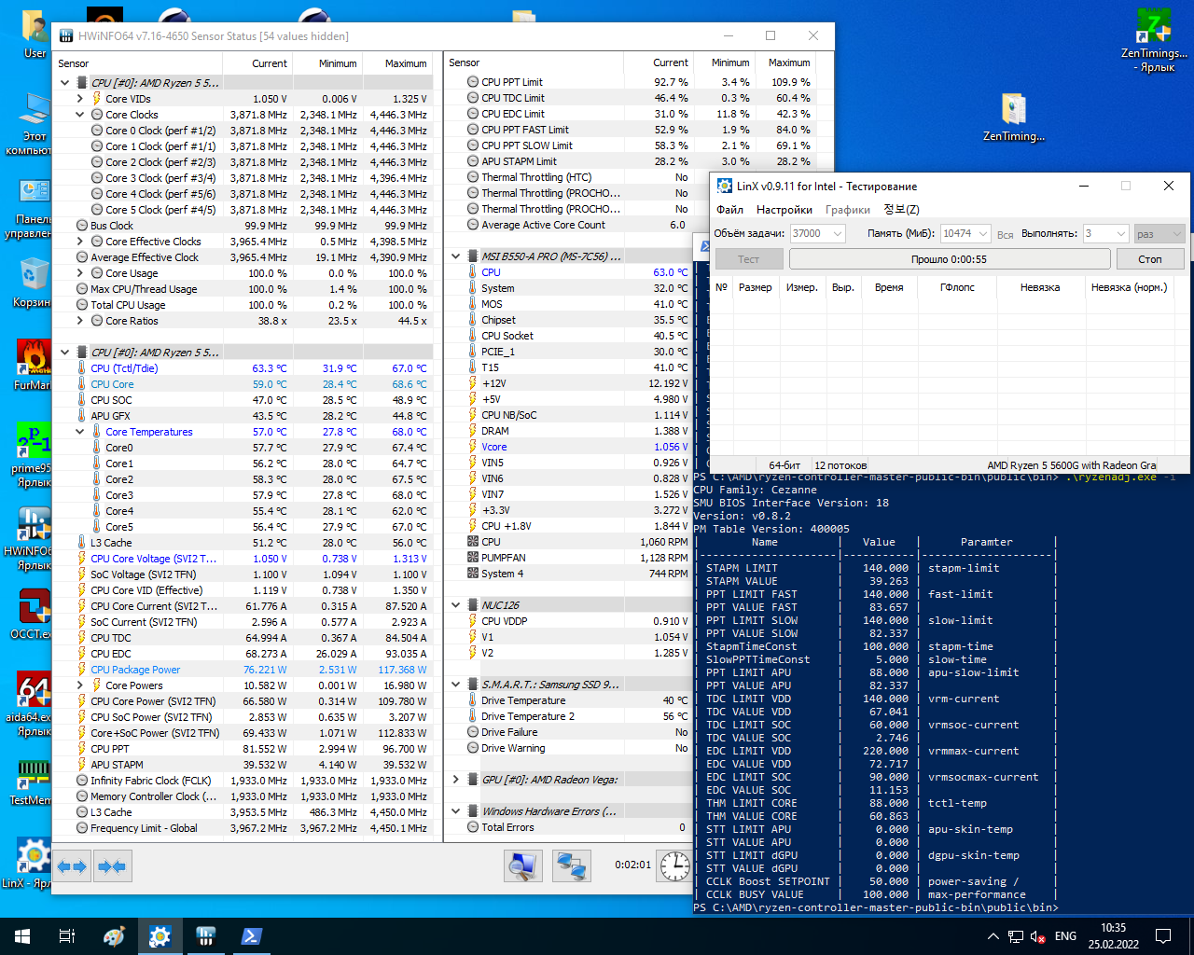Select the prime95 desktop shortcut
1194x955 pixels.
point(32,454)
